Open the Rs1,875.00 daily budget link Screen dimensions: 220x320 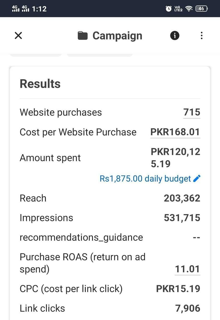145,179
